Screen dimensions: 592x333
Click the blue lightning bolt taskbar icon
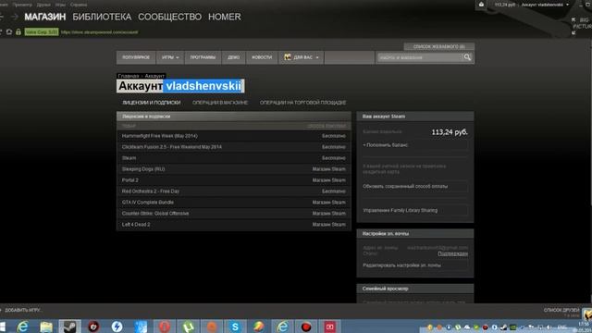click(117, 327)
